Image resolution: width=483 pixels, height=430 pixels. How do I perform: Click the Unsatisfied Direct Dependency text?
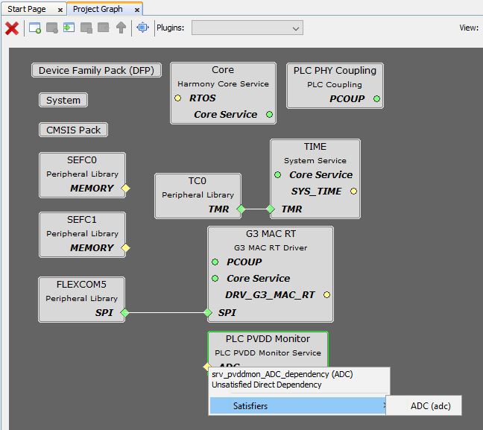266,385
